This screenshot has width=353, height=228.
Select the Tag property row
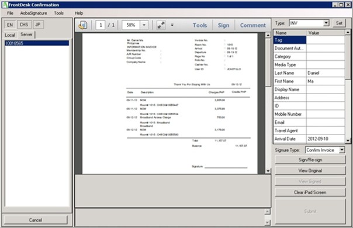pyautogui.click(x=309, y=40)
